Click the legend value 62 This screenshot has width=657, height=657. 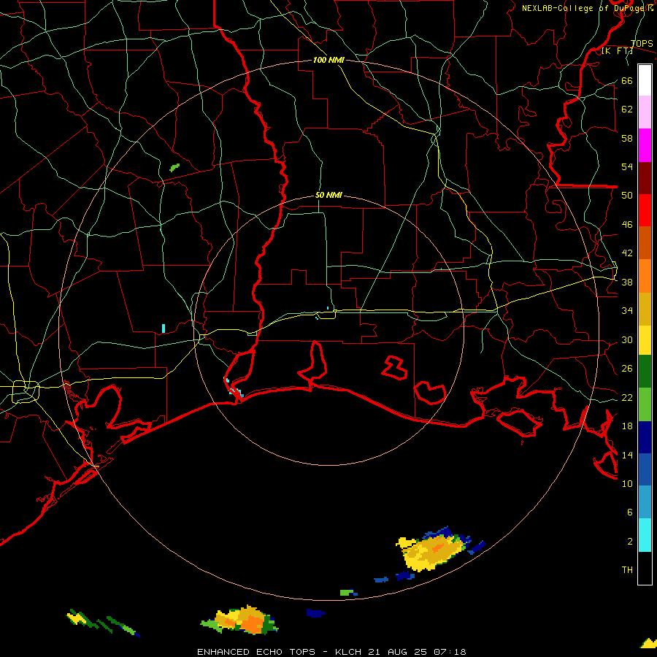tap(627, 109)
